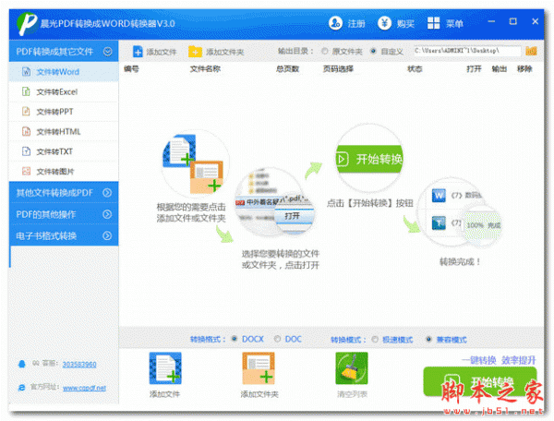The image size is (554, 421).
Task: Click the illustrated 开始转换 guide image
Action: tap(369, 159)
